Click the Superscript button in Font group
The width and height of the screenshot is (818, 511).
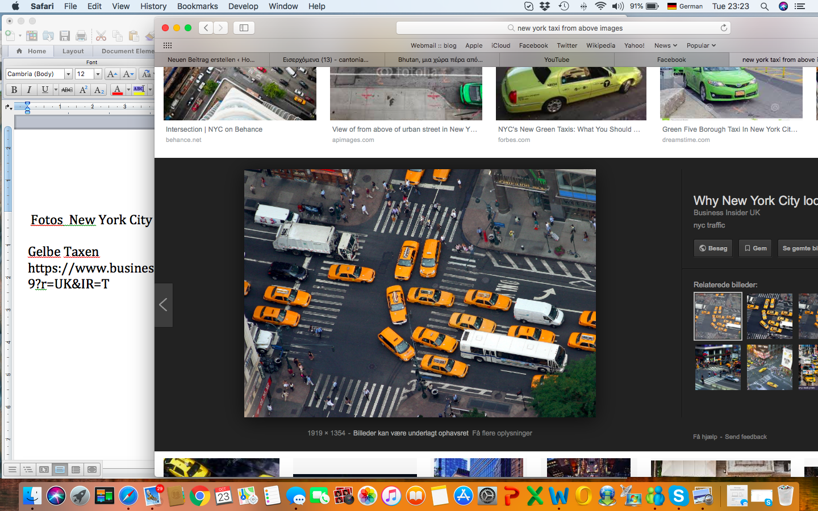point(83,90)
